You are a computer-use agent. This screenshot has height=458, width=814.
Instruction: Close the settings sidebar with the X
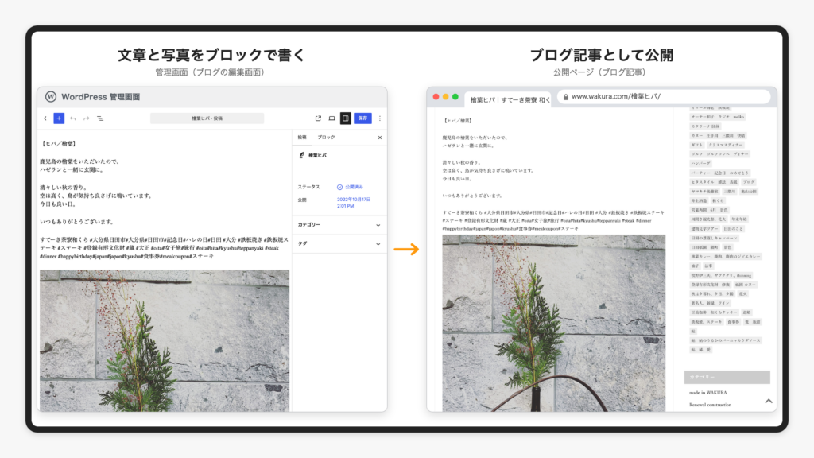[380, 138]
